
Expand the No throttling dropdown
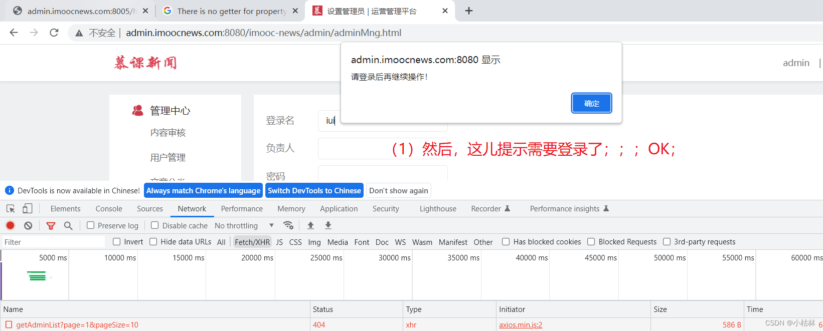click(244, 226)
